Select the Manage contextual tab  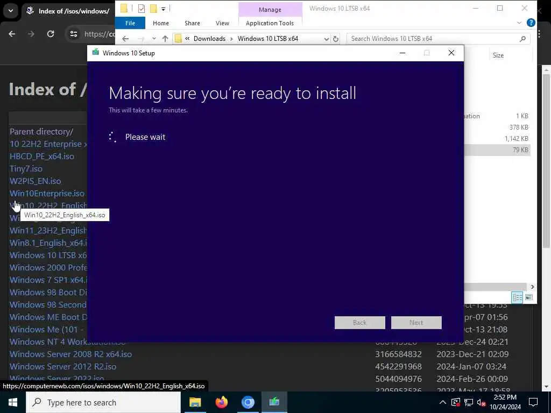pyautogui.click(x=270, y=10)
